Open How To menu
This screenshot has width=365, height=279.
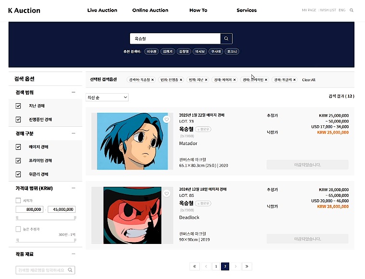198,10
